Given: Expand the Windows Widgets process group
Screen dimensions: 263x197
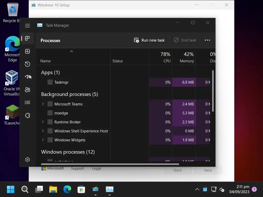Looking at the screenshot, I should coord(43,140).
